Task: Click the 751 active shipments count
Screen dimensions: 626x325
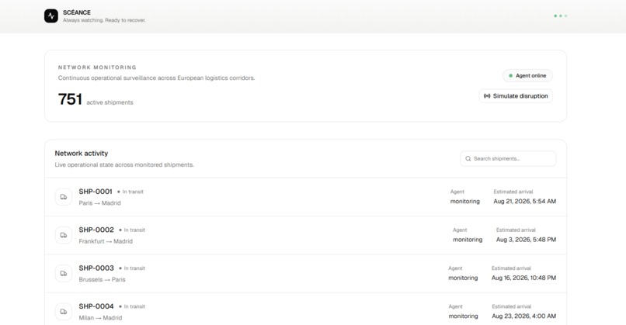Action: pos(96,99)
